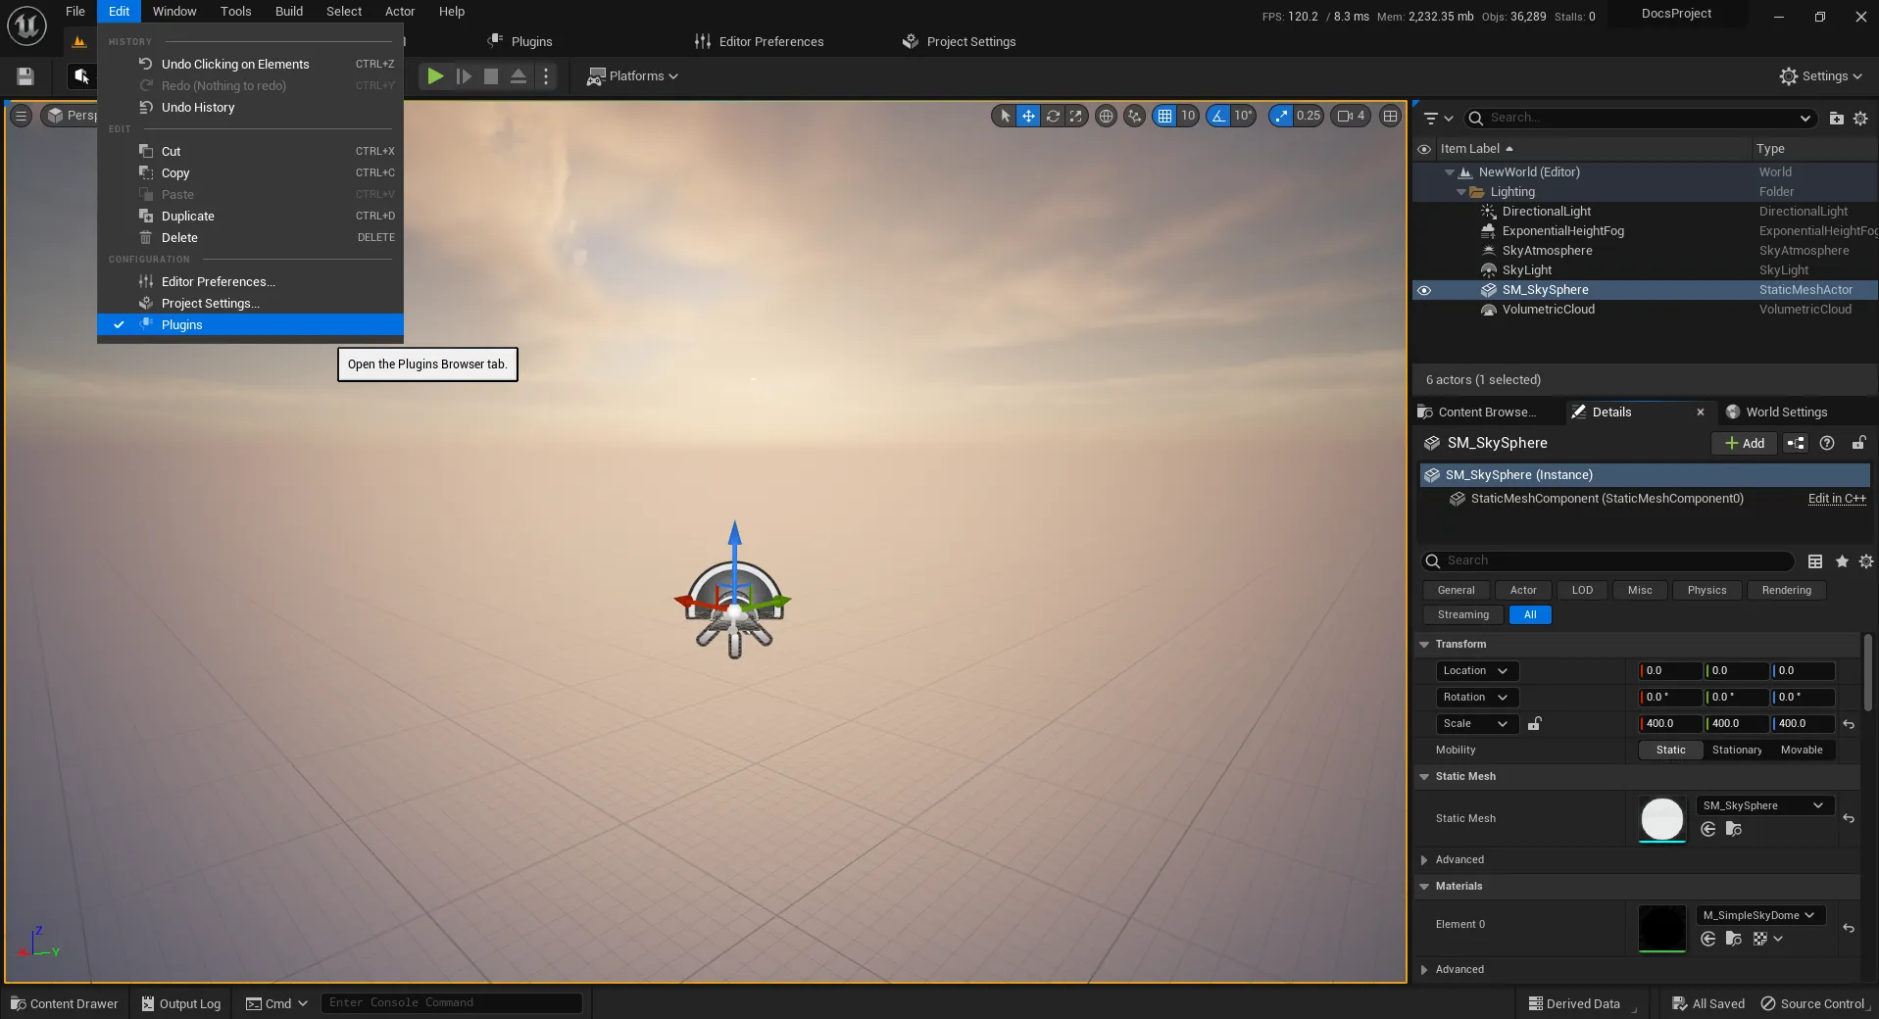1879x1019 pixels.
Task: Open Outliner settings with the gear icon
Action: click(1861, 118)
